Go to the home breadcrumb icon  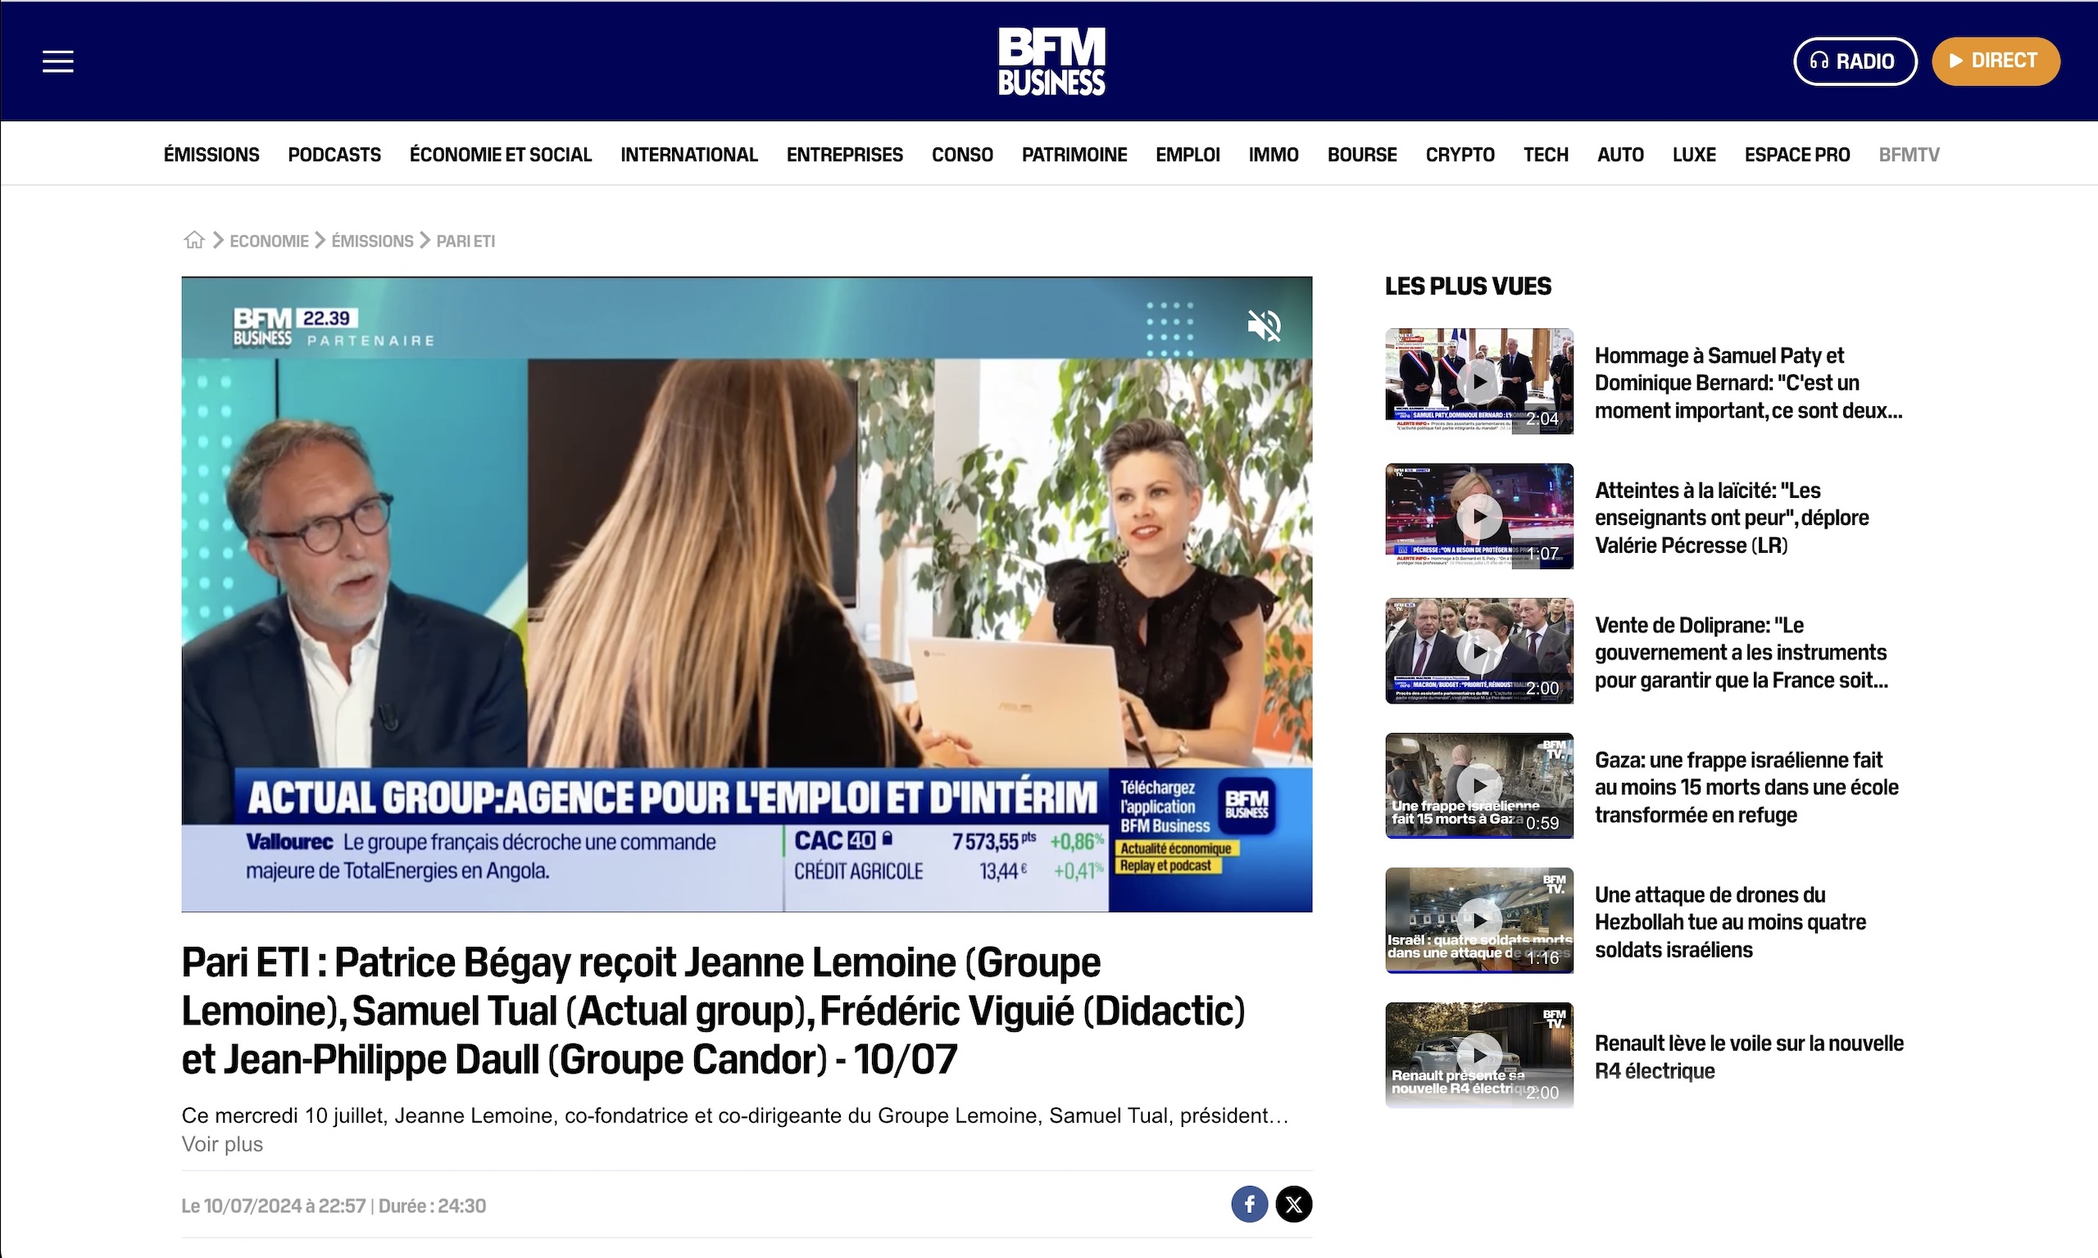point(194,240)
